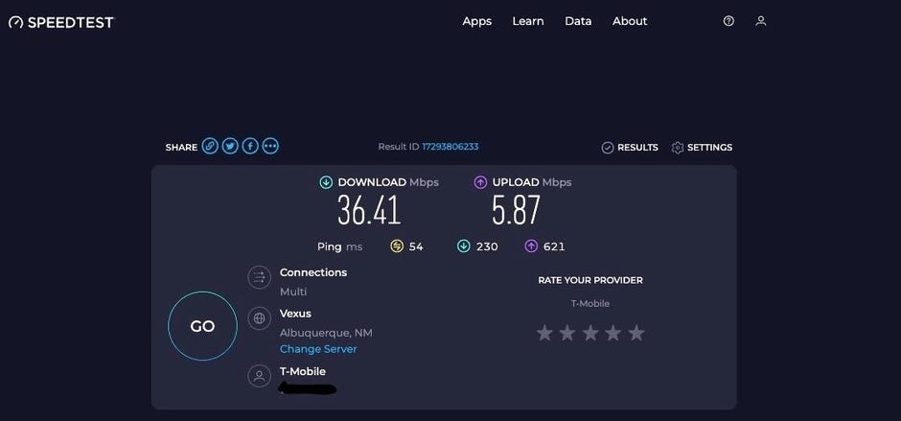Open the Apps menu
The width and height of the screenshot is (901, 421).
(x=477, y=21)
